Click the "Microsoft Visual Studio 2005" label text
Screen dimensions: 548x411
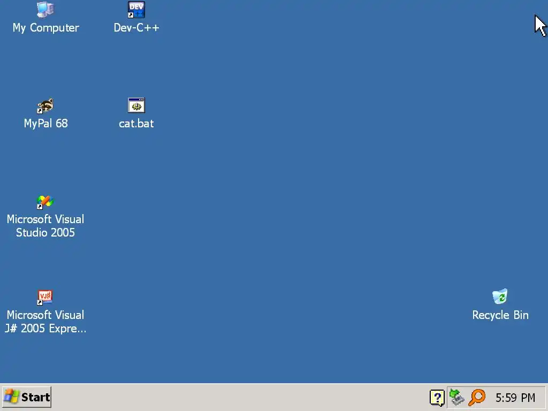click(x=45, y=226)
